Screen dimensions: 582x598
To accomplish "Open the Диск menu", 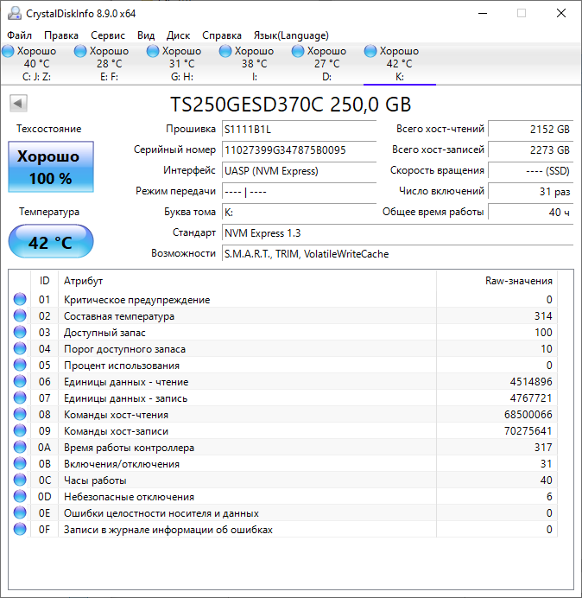I will click(179, 35).
